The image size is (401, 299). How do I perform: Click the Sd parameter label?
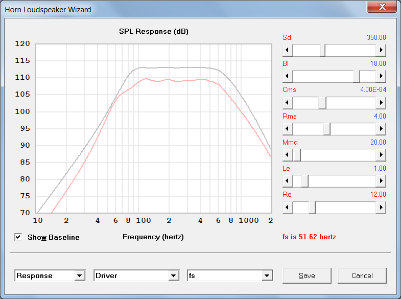(x=287, y=37)
